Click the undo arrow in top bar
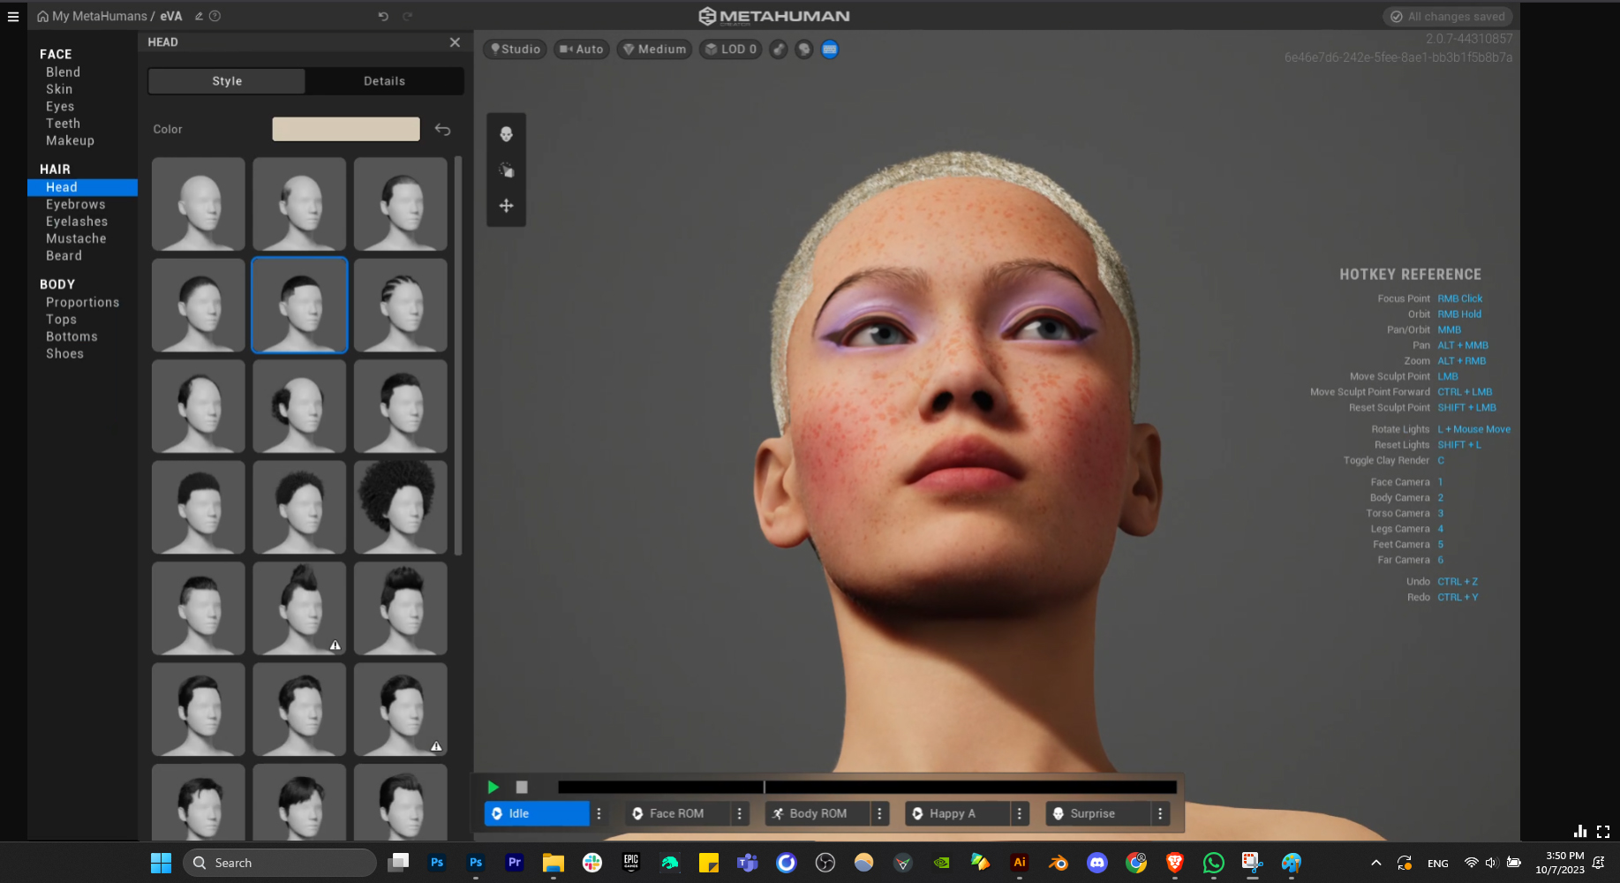 pos(383,16)
